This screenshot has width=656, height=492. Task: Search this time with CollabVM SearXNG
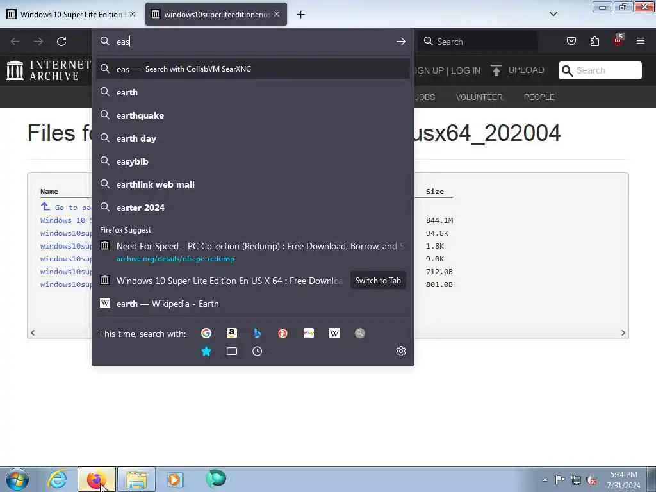click(x=360, y=333)
